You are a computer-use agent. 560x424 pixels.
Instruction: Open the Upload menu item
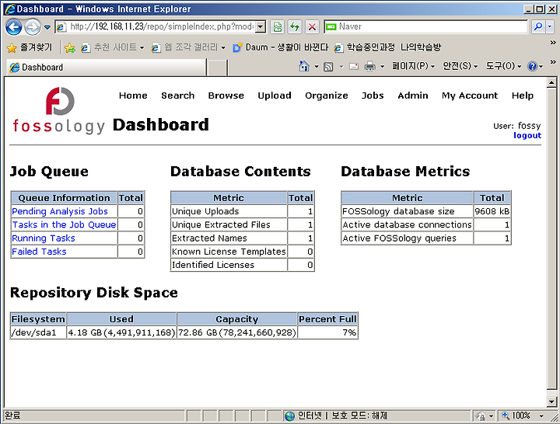275,96
